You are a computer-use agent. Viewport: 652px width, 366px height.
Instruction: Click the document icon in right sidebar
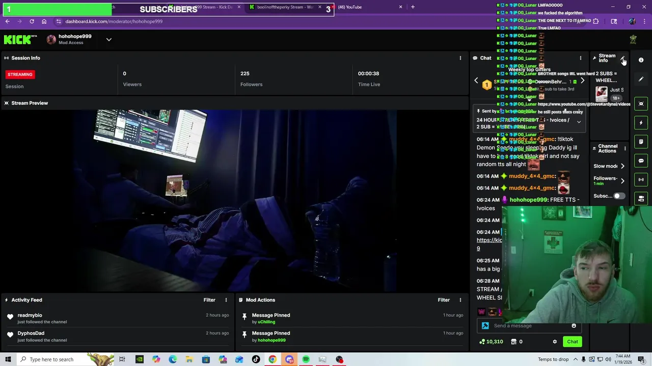point(641,142)
